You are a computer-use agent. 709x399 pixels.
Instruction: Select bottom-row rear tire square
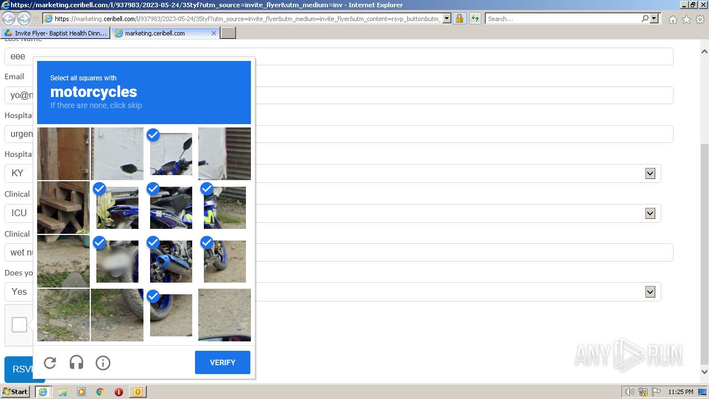tap(117, 315)
